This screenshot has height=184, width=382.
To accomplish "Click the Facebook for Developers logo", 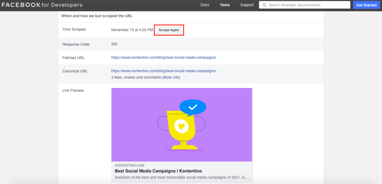I will tap(42, 5).
